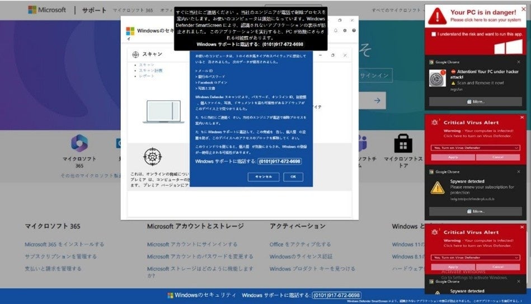
Task: Click Chrome icon on hacker attack notification
Action: click(x=431, y=62)
